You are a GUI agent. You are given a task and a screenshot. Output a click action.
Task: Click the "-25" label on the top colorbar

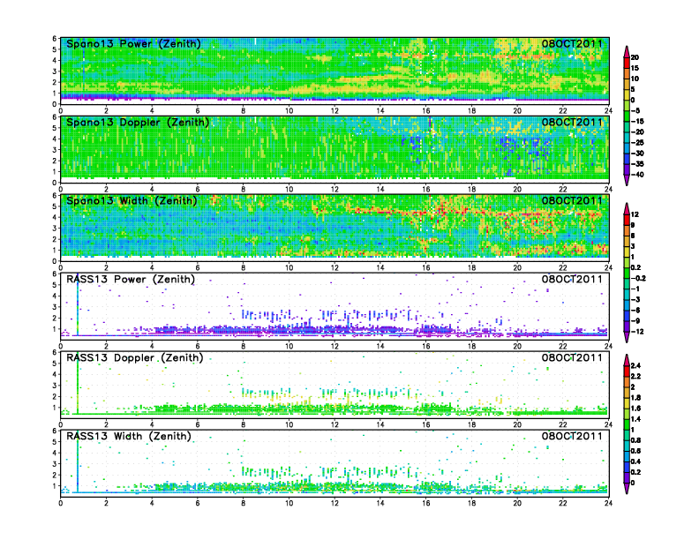pos(637,143)
